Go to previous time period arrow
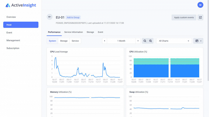Viewport: 209px width, 117px height. [x=105, y=41]
